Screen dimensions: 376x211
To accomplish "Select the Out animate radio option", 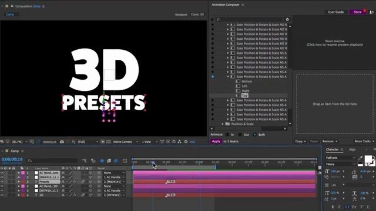I will coord(240,135).
